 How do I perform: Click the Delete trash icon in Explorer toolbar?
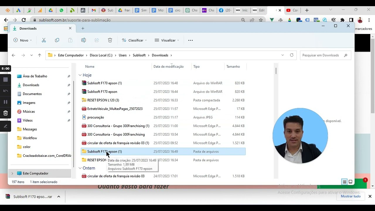point(110,40)
